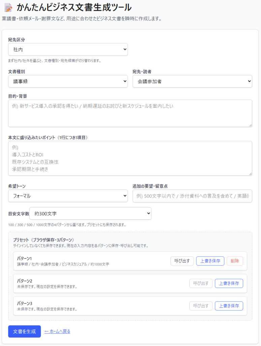Open the 目安文字数 dropdown showing 約300文字
This screenshot has width=261, height=346.
(x=90, y=214)
